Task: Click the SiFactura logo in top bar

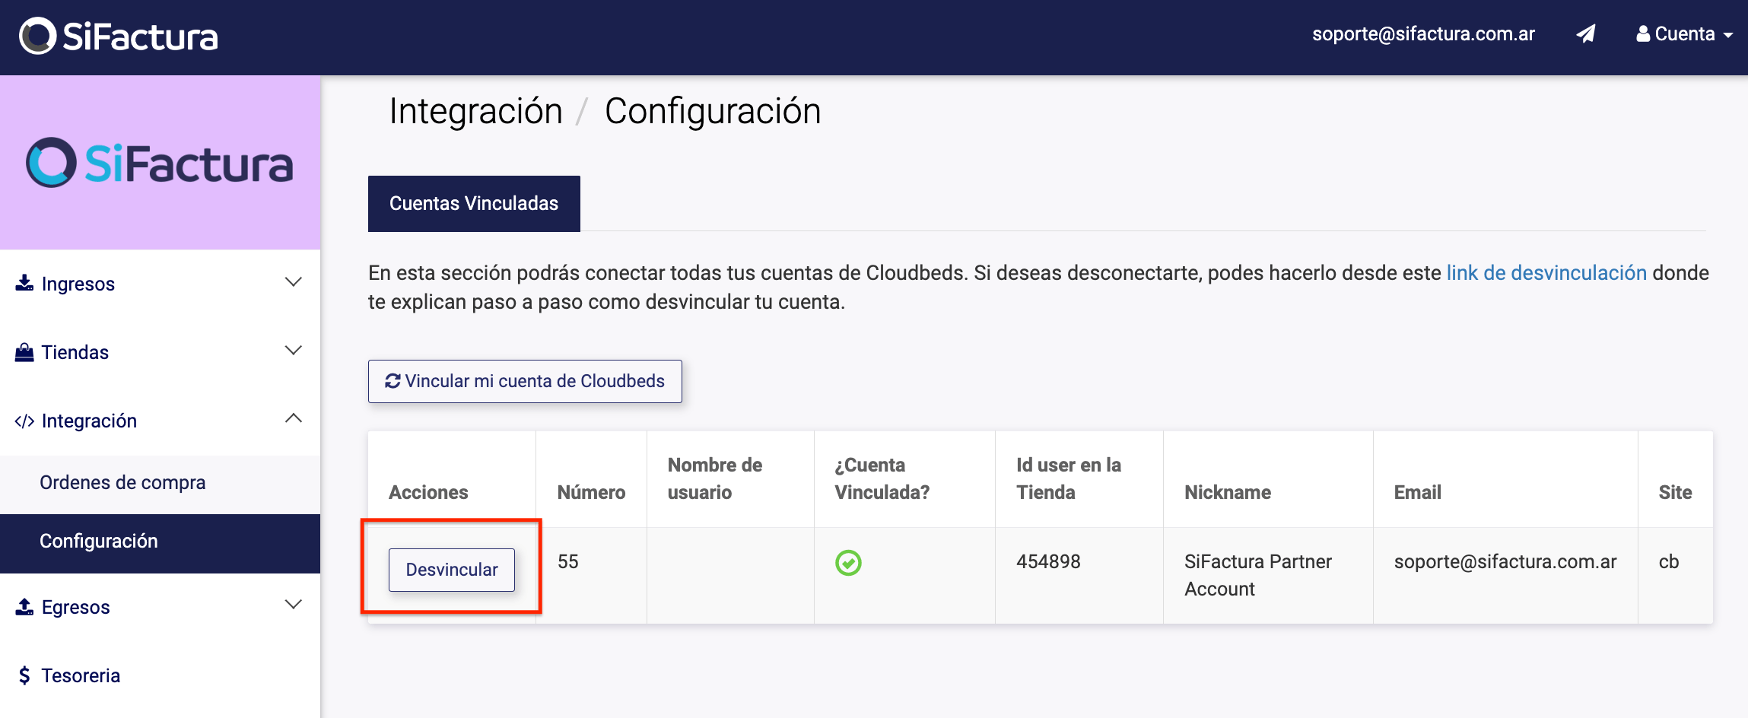Action: click(x=119, y=36)
